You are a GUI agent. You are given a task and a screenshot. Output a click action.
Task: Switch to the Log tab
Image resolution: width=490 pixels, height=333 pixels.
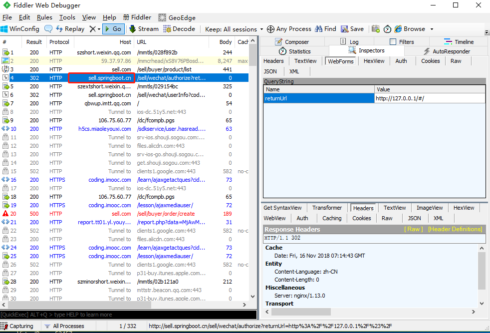349,41
